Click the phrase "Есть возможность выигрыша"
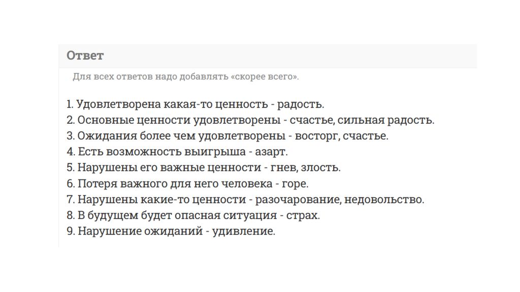This screenshot has width=520, height=292. point(161,152)
